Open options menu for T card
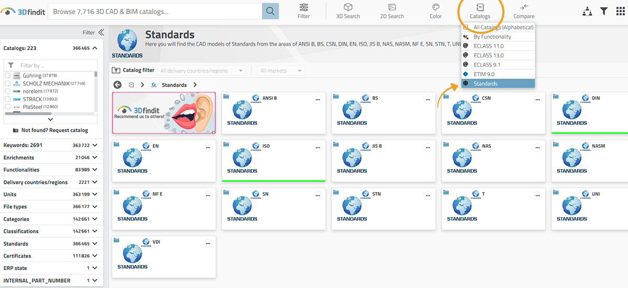 pos(537,195)
